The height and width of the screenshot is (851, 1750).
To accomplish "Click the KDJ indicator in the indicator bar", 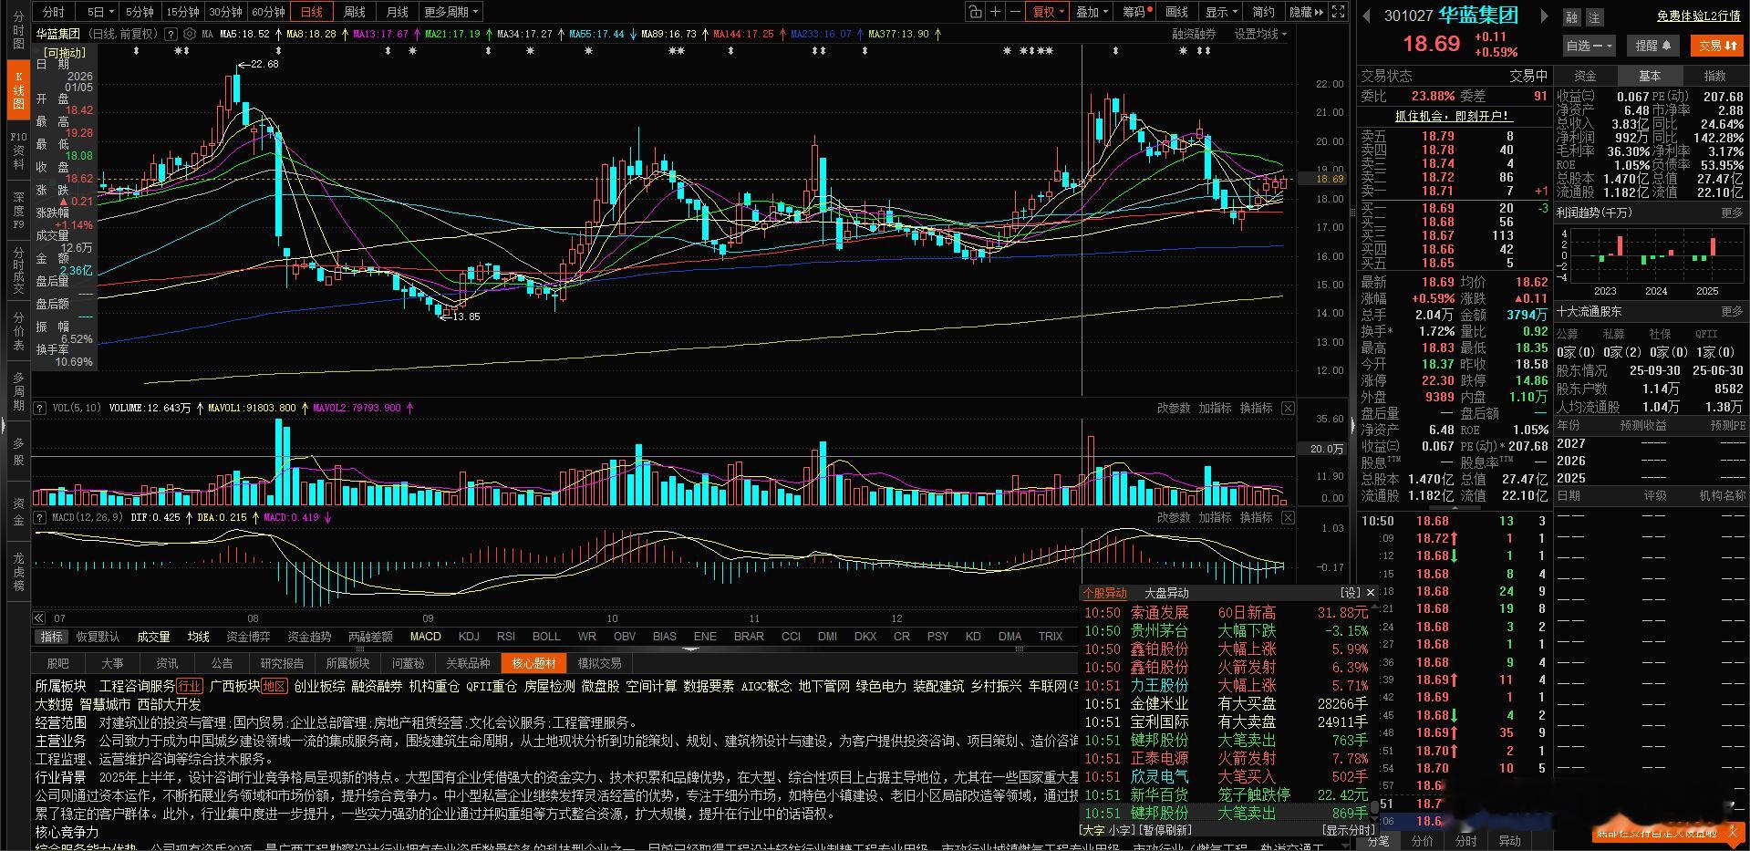I will click(469, 636).
